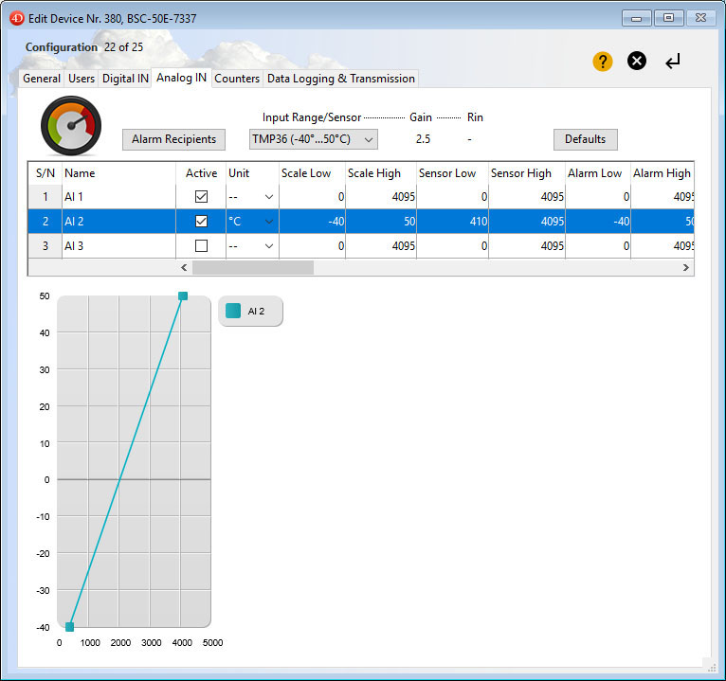726x681 pixels.
Task: Click scrollbar right arrow
Action: 685,267
